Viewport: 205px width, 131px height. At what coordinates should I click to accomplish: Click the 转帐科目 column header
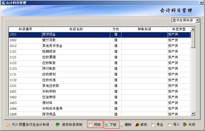click(x=144, y=29)
